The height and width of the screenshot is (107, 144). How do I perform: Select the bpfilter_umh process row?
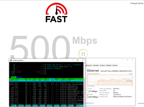(46, 88)
